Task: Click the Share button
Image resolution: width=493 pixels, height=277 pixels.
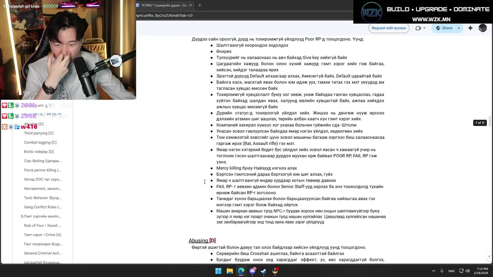Action: click(x=444, y=28)
